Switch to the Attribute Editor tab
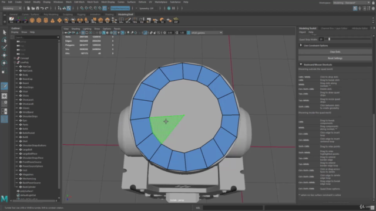Image resolution: width=376 pixels, height=211 pixels. coord(360,28)
